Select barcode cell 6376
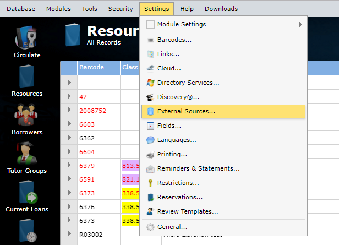This screenshot has width=339, height=245. (99, 207)
